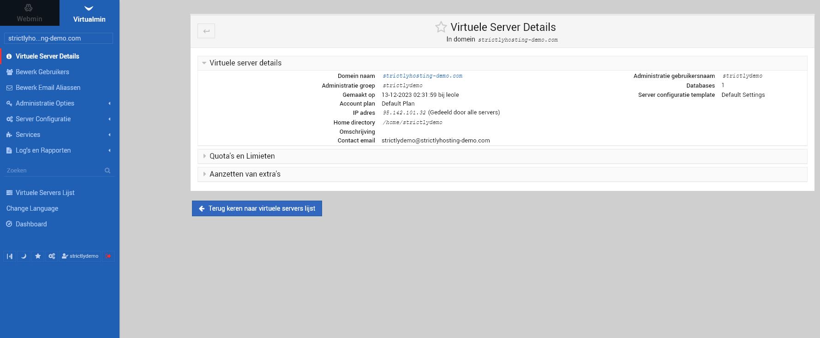Switch to the Webmin tab
The width and height of the screenshot is (820, 338).
[x=30, y=13]
